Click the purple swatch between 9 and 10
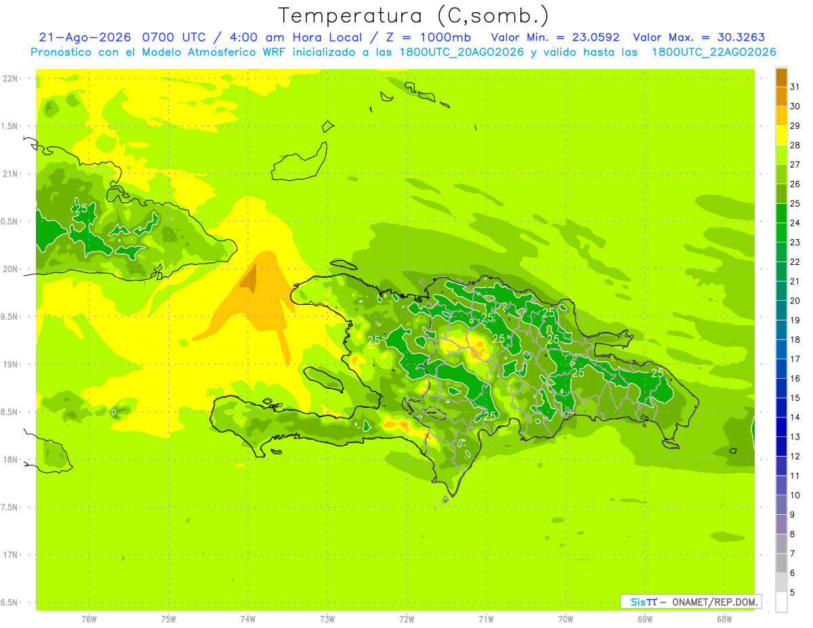This screenshot has height=628, width=813. click(781, 505)
